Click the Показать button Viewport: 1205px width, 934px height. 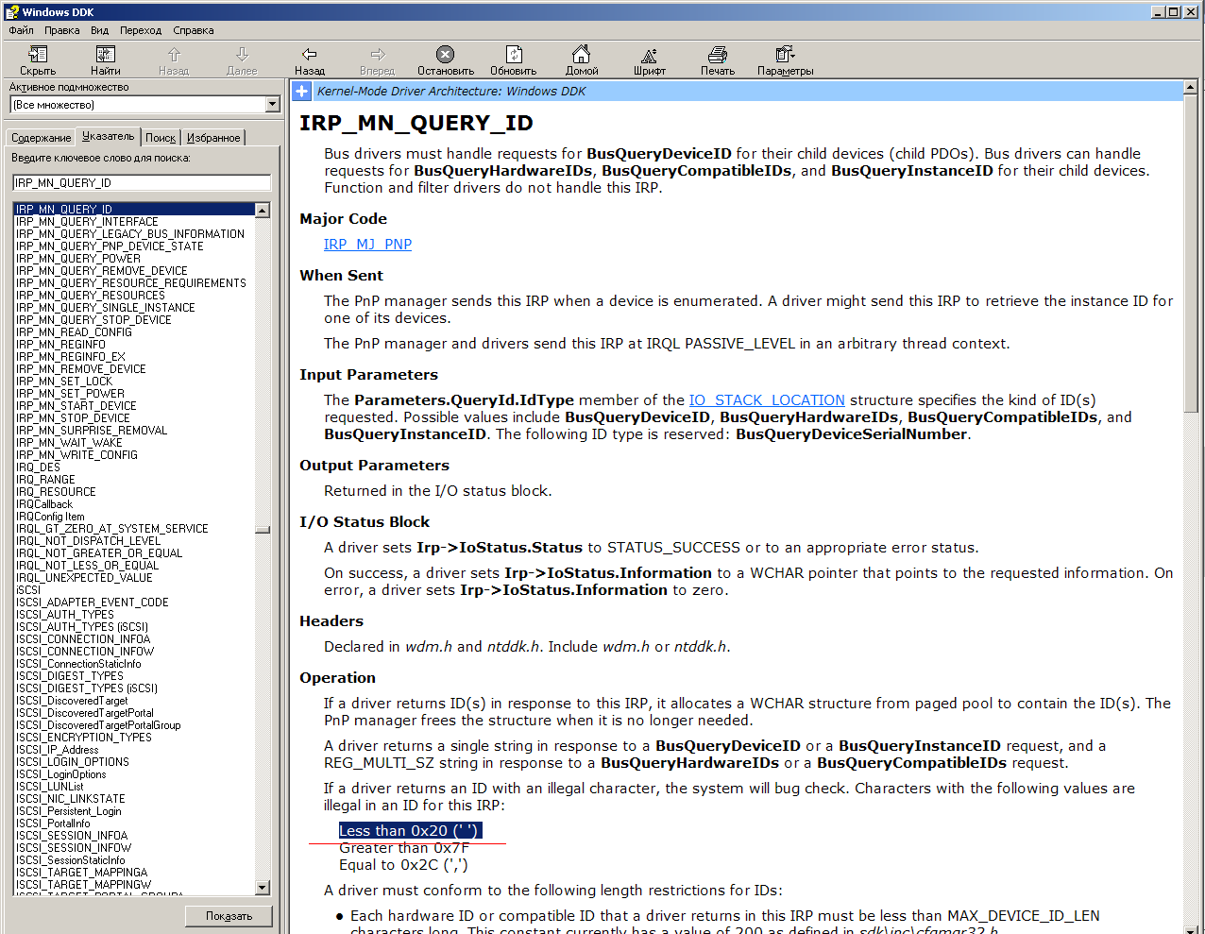(229, 916)
